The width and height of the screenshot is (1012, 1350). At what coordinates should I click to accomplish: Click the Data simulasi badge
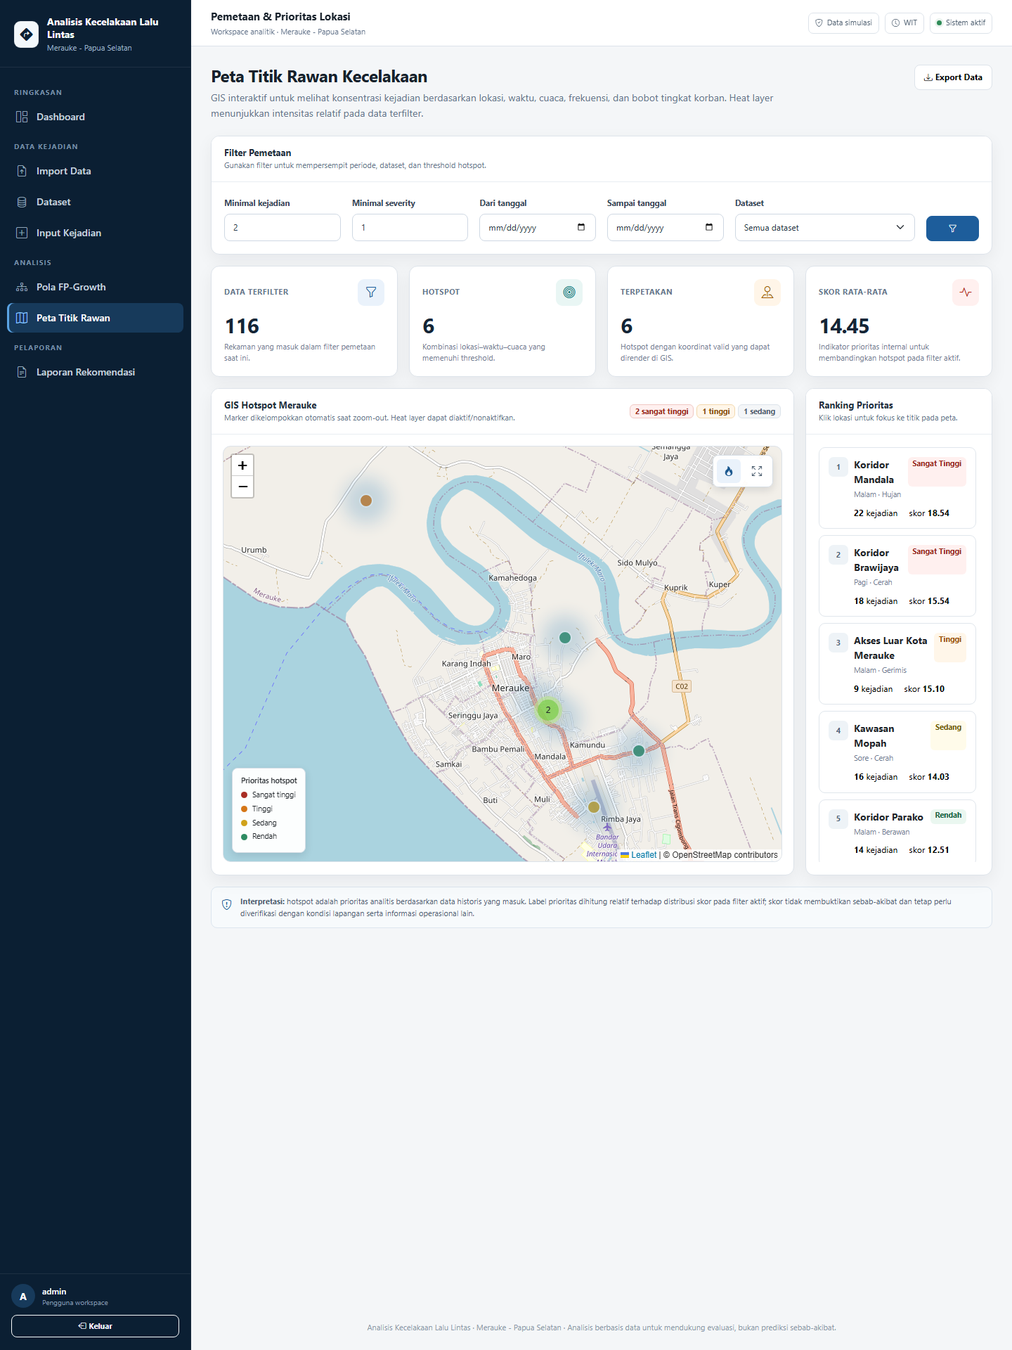pos(843,22)
